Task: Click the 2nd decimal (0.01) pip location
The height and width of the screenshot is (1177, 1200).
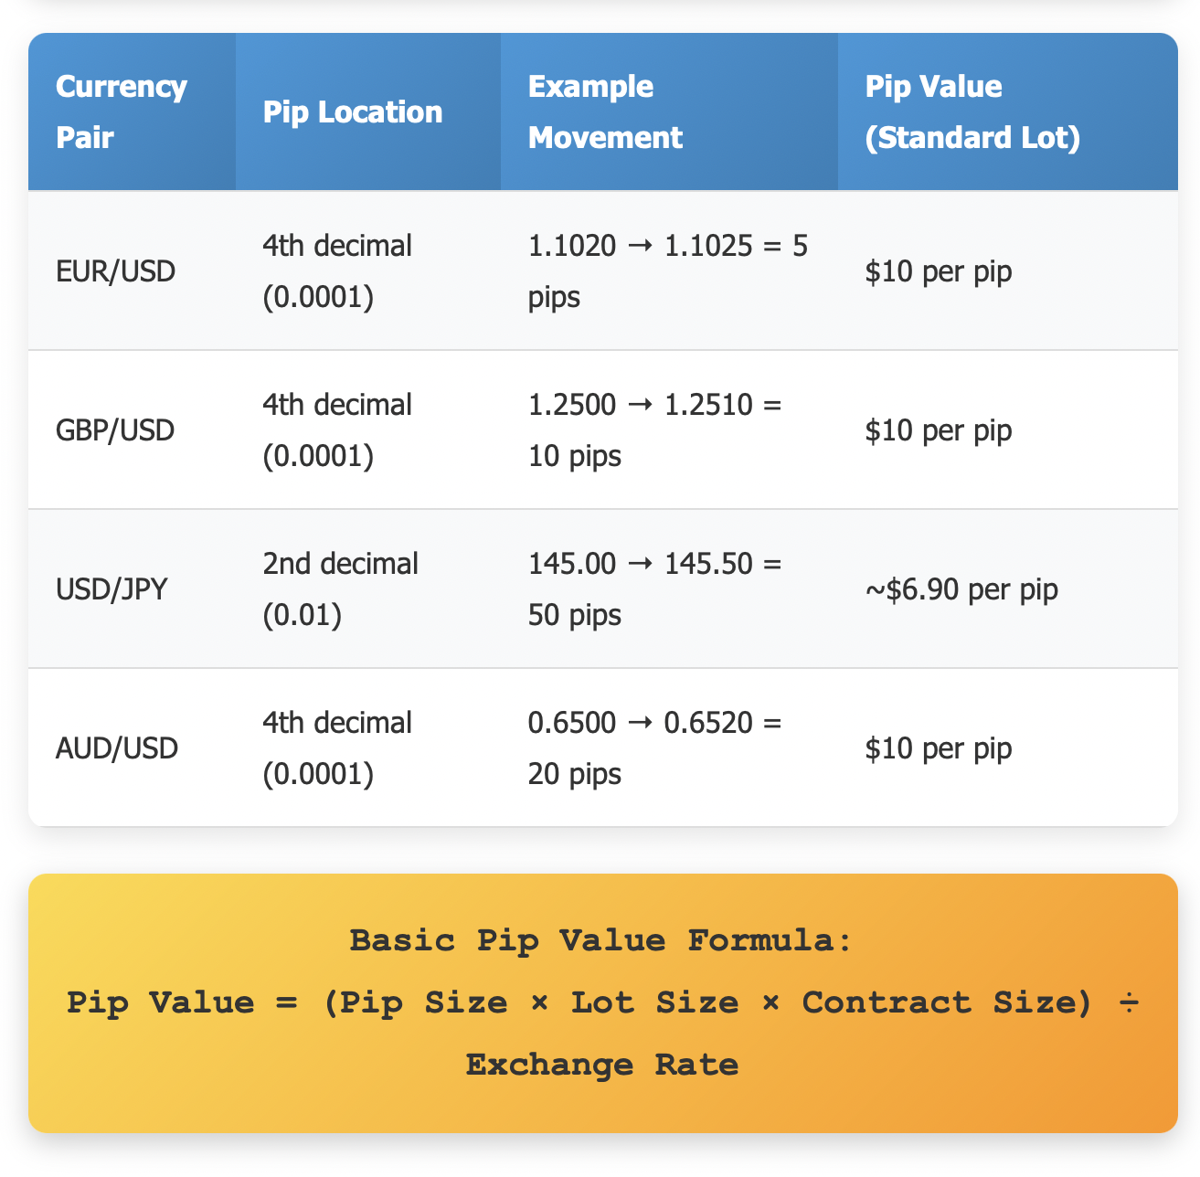Action: click(367, 588)
